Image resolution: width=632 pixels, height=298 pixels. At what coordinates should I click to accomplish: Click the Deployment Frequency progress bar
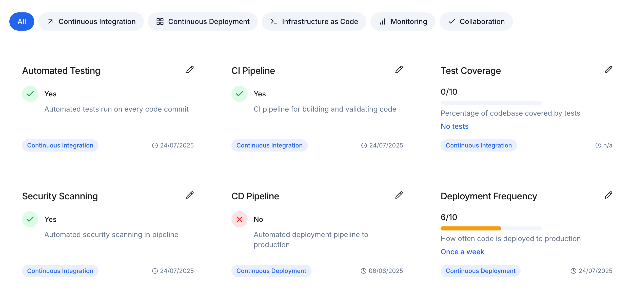tap(490, 228)
